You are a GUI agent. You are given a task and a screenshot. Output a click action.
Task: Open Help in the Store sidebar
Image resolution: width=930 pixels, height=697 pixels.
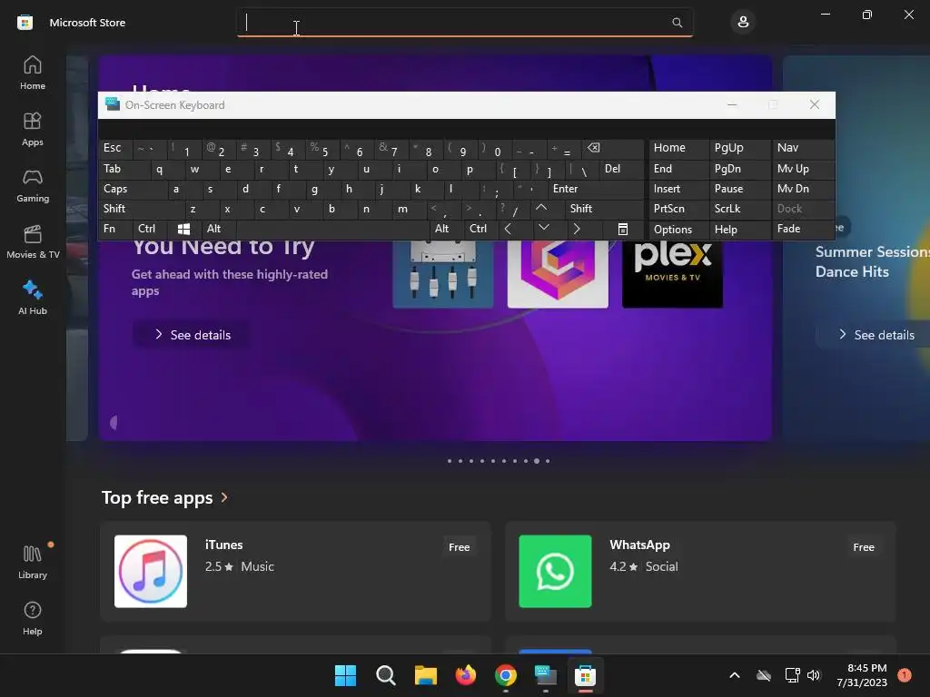click(x=33, y=618)
